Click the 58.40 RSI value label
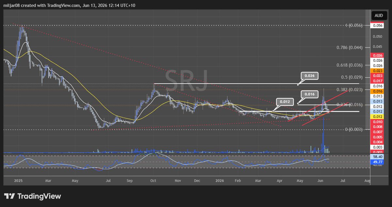This screenshot has width=392, height=207. (x=378, y=157)
